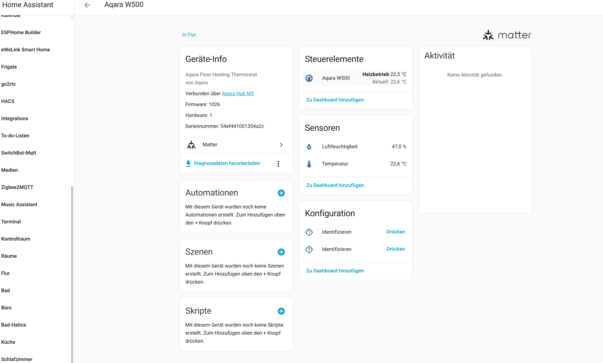
Task: Expand the Matter integration row chevron
Action: (281, 145)
